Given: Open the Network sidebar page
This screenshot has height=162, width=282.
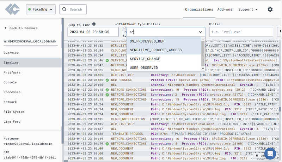Looking at the screenshot, I should 31,102.
